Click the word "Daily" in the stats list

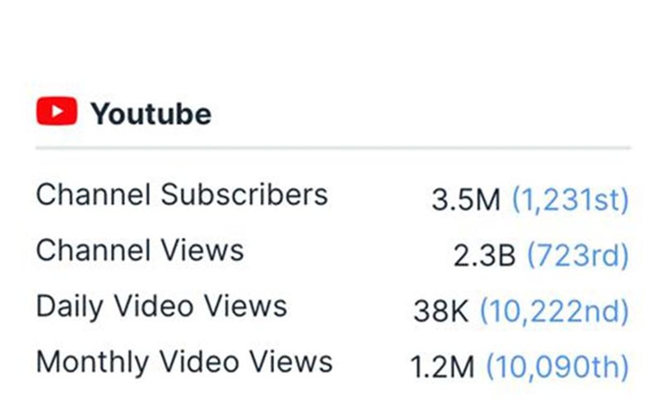click(x=70, y=307)
